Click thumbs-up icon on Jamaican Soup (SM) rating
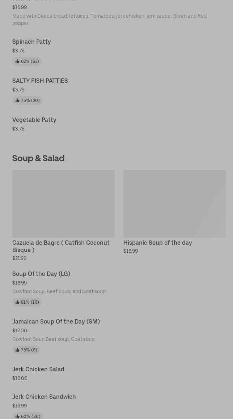233x419 pixels. tap(17, 350)
